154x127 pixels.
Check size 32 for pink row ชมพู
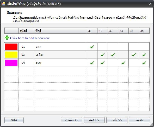[x=113, y=63]
